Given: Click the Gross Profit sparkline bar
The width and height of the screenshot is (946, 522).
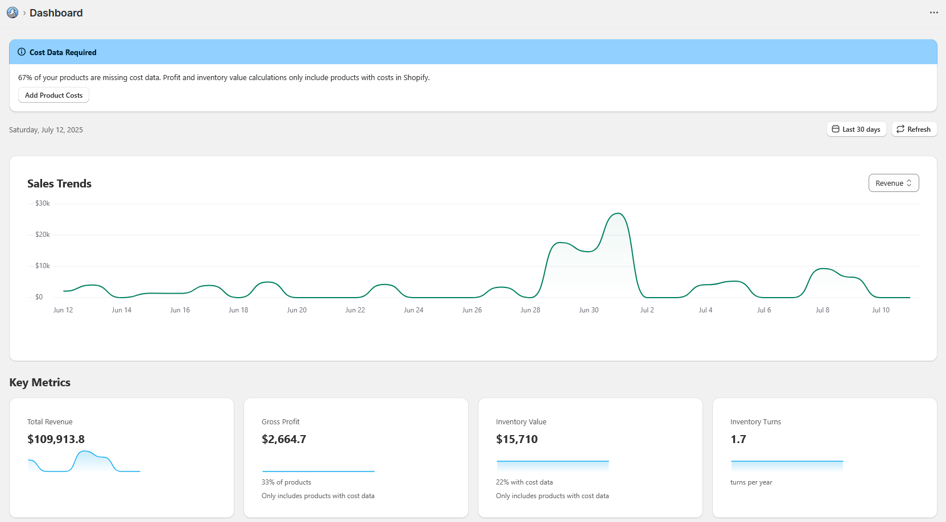Looking at the screenshot, I should 319,471.
